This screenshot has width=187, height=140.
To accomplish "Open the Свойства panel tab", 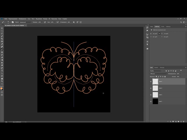I will click(157, 27).
